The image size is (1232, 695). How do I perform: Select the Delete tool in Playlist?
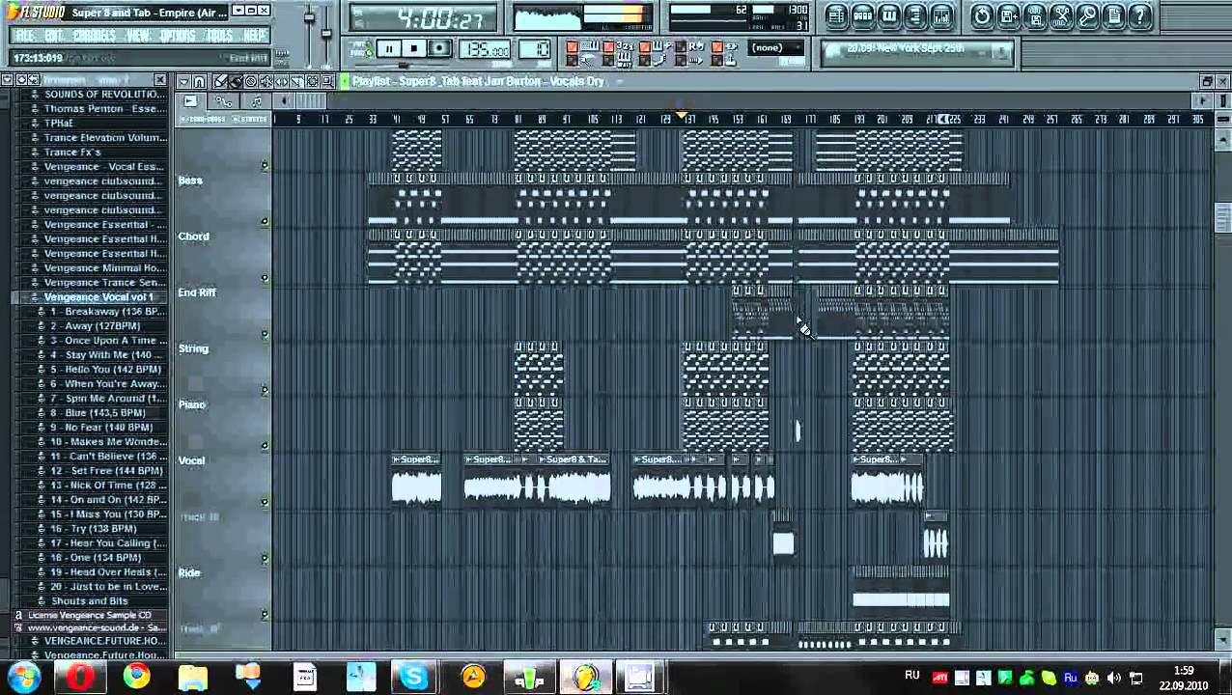click(251, 81)
